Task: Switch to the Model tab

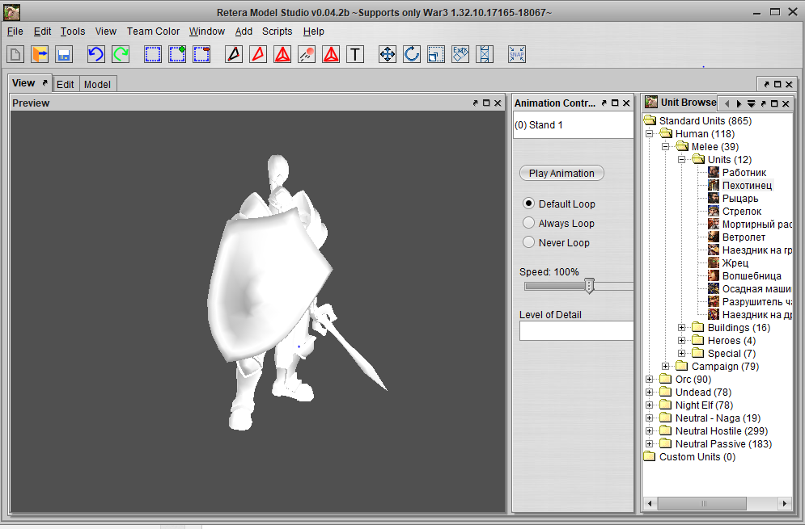Action: (97, 84)
